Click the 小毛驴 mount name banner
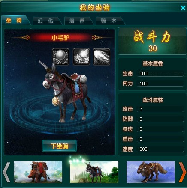 tap(60, 38)
